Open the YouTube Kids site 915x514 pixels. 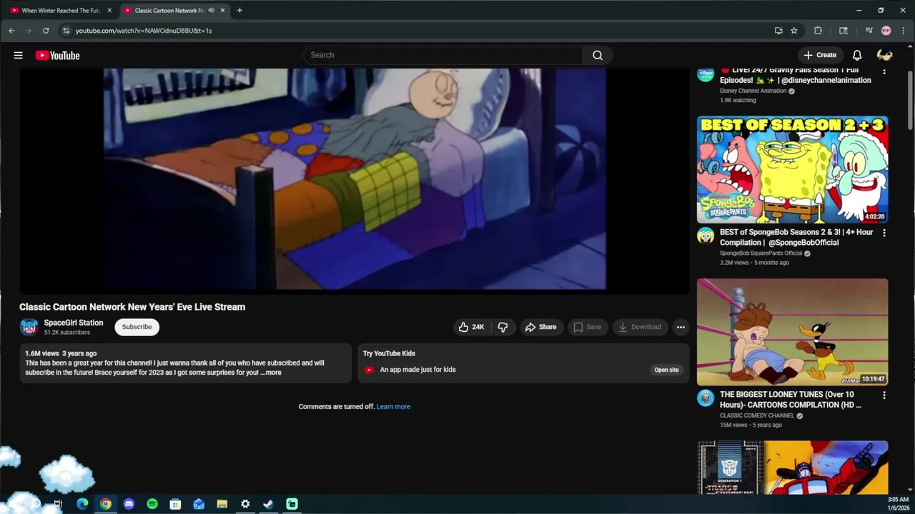(x=666, y=370)
